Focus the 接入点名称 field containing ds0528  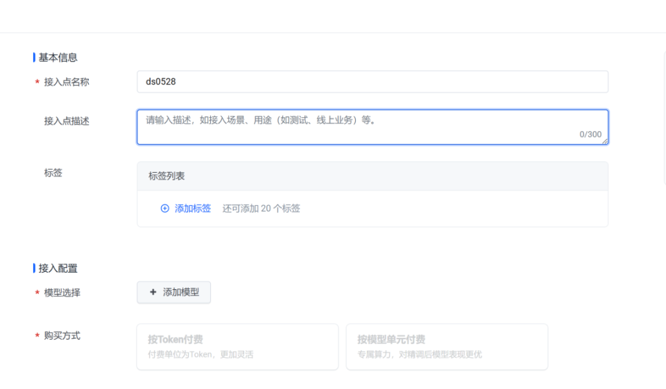tap(372, 82)
